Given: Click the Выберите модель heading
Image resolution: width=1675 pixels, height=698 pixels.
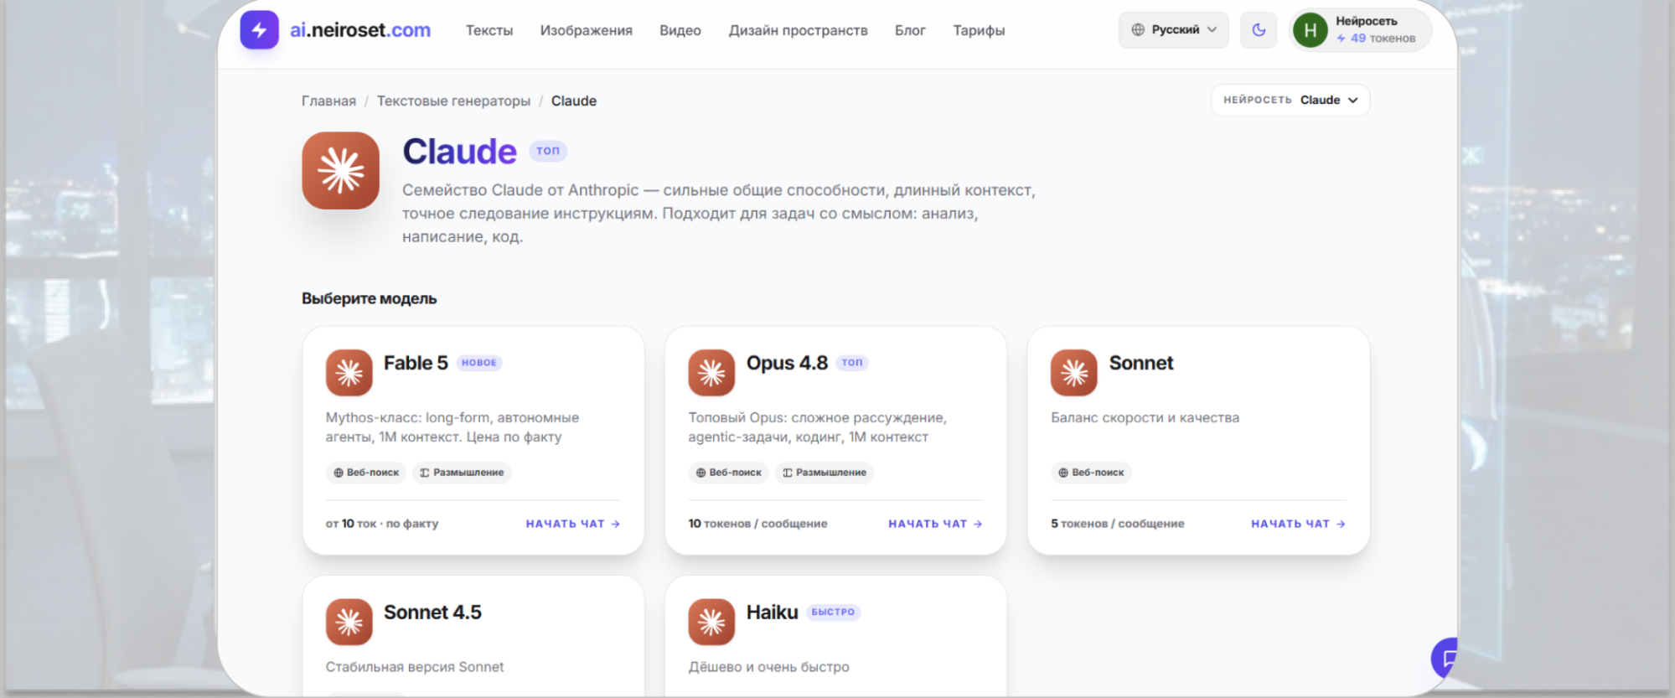Looking at the screenshot, I should click(x=369, y=298).
